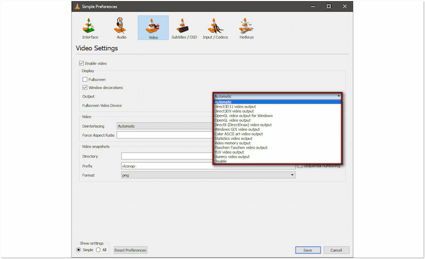Choose Disable in the output list
The height and width of the screenshot is (259, 425).
277,161
